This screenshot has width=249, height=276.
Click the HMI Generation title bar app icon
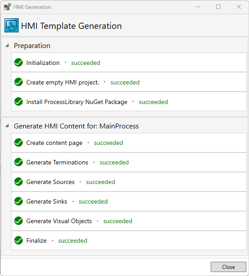point(8,7)
